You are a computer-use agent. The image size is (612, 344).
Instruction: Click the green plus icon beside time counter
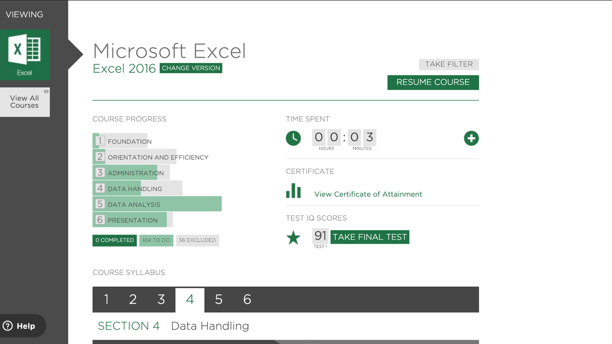pyautogui.click(x=471, y=139)
